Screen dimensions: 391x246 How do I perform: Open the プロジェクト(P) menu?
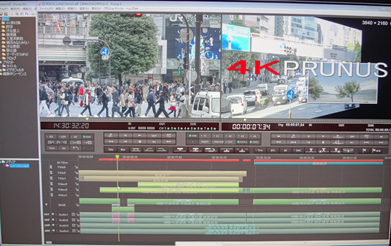[113, 9]
